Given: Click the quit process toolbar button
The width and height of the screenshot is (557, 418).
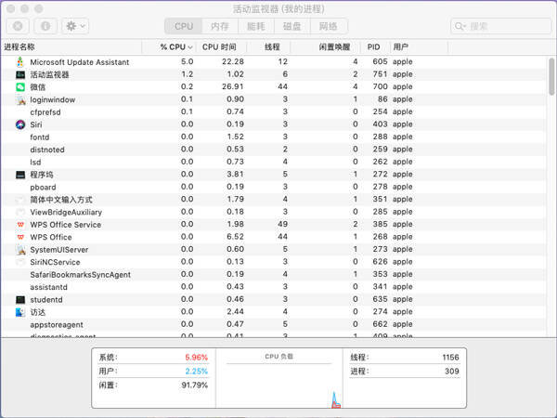Looking at the screenshot, I should (x=18, y=26).
